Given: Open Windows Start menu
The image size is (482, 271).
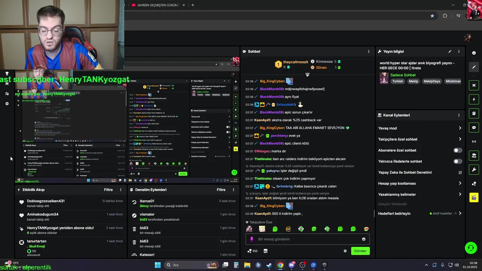Looking at the screenshot, I should [x=158, y=265].
